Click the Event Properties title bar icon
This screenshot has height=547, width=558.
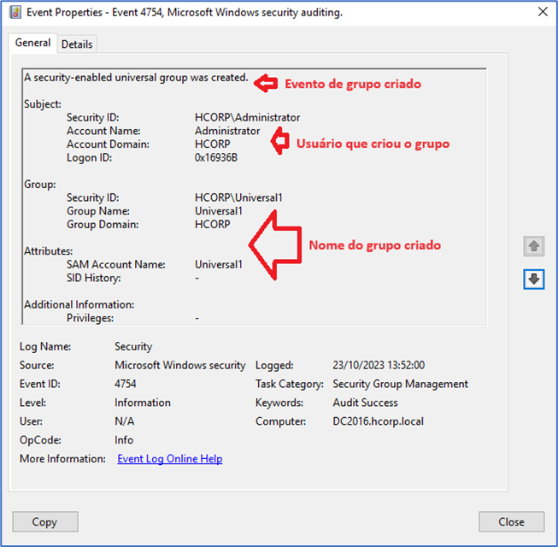(x=15, y=13)
